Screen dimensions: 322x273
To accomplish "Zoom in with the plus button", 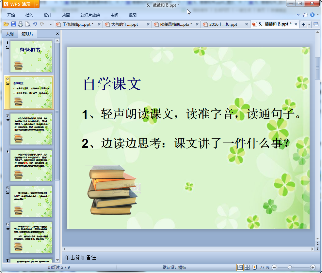I will (313, 267).
